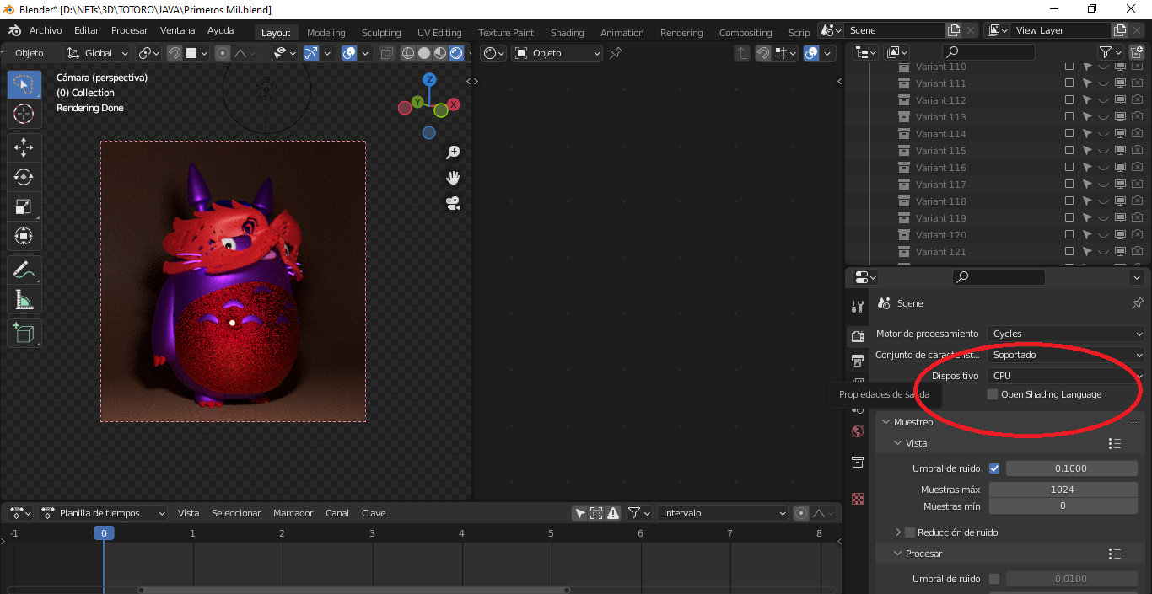Open the Archivo menu
The height and width of the screenshot is (594, 1152).
[x=46, y=30]
